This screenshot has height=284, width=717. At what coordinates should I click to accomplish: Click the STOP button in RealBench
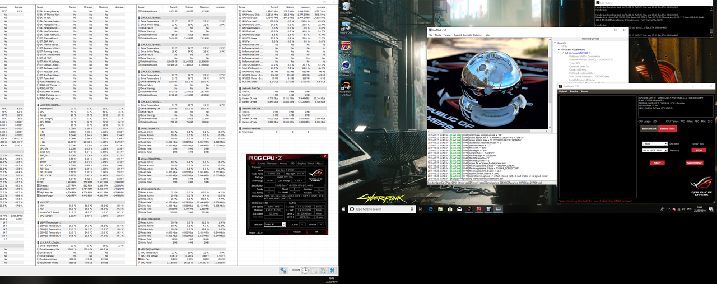tap(699, 150)
